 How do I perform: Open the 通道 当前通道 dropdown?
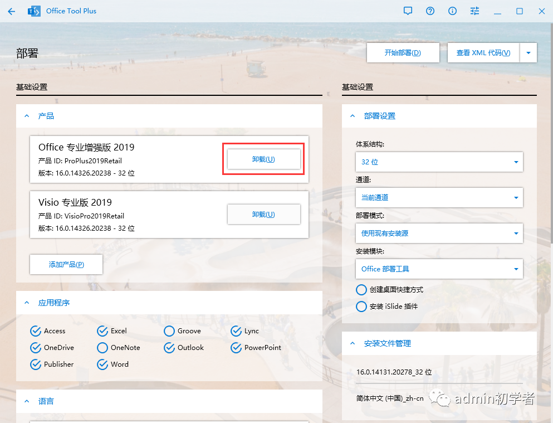(x=439, y=197)
